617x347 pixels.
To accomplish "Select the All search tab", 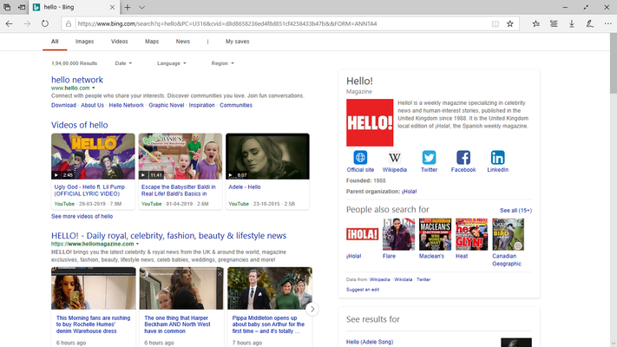I will [55, 42].
